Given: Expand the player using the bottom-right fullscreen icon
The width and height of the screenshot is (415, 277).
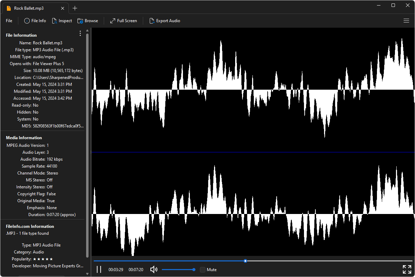Looking at the screenshot, I should coord(407,269).
